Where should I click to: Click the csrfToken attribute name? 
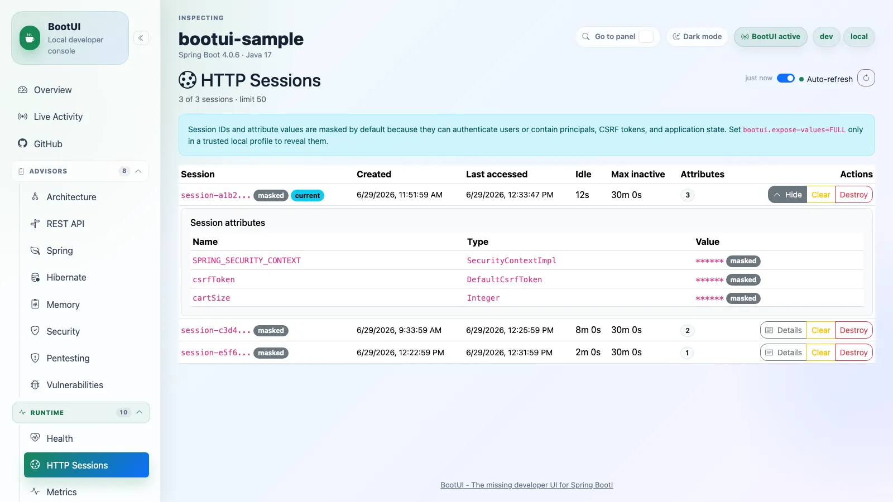tap(214, 279)
